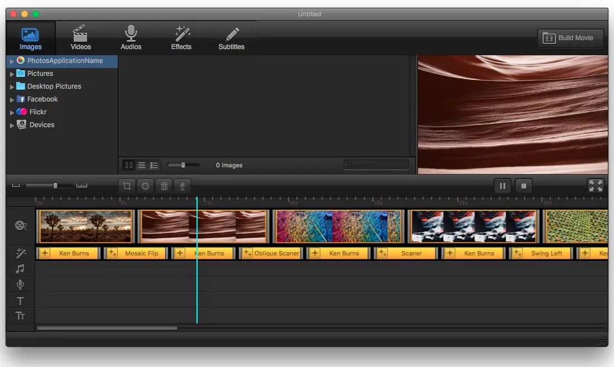Select the video track film reel icon
Image resolution: width=614 pixels, height=367 pixels.
pos(21,226)
